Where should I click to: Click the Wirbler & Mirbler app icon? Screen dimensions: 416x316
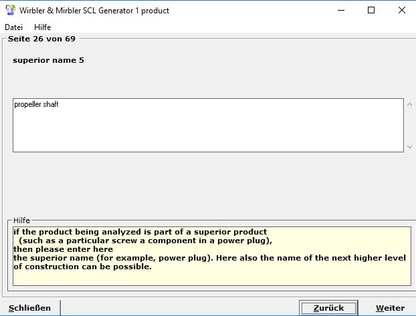click(x=8, y=10)
